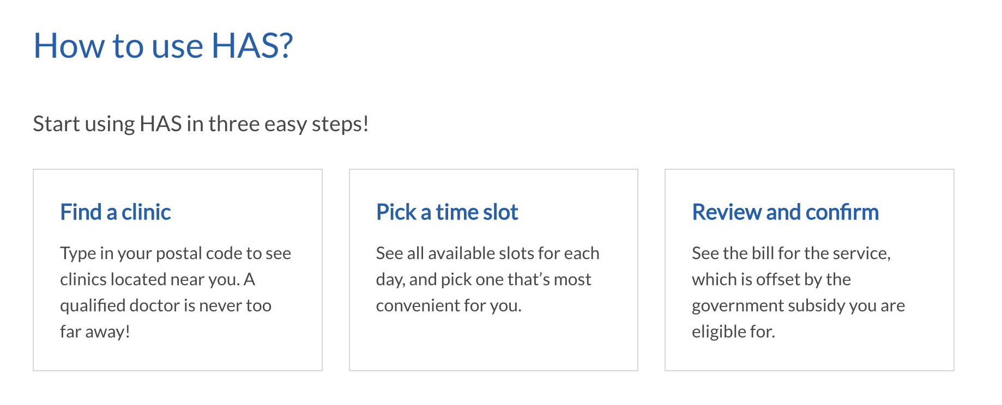Click the line "far away!" in first card
Screen dimensions: 1002x405
coord(95,332)
